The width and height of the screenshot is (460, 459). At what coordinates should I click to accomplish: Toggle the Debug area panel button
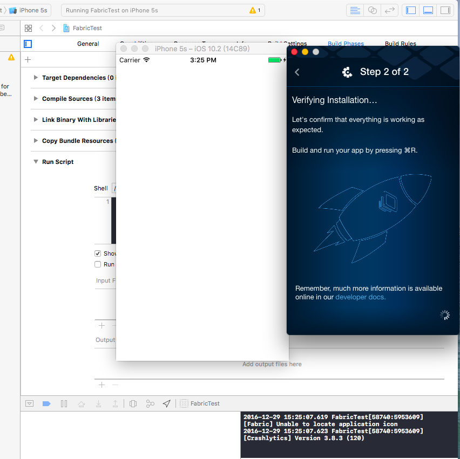(x=428, y=10)
